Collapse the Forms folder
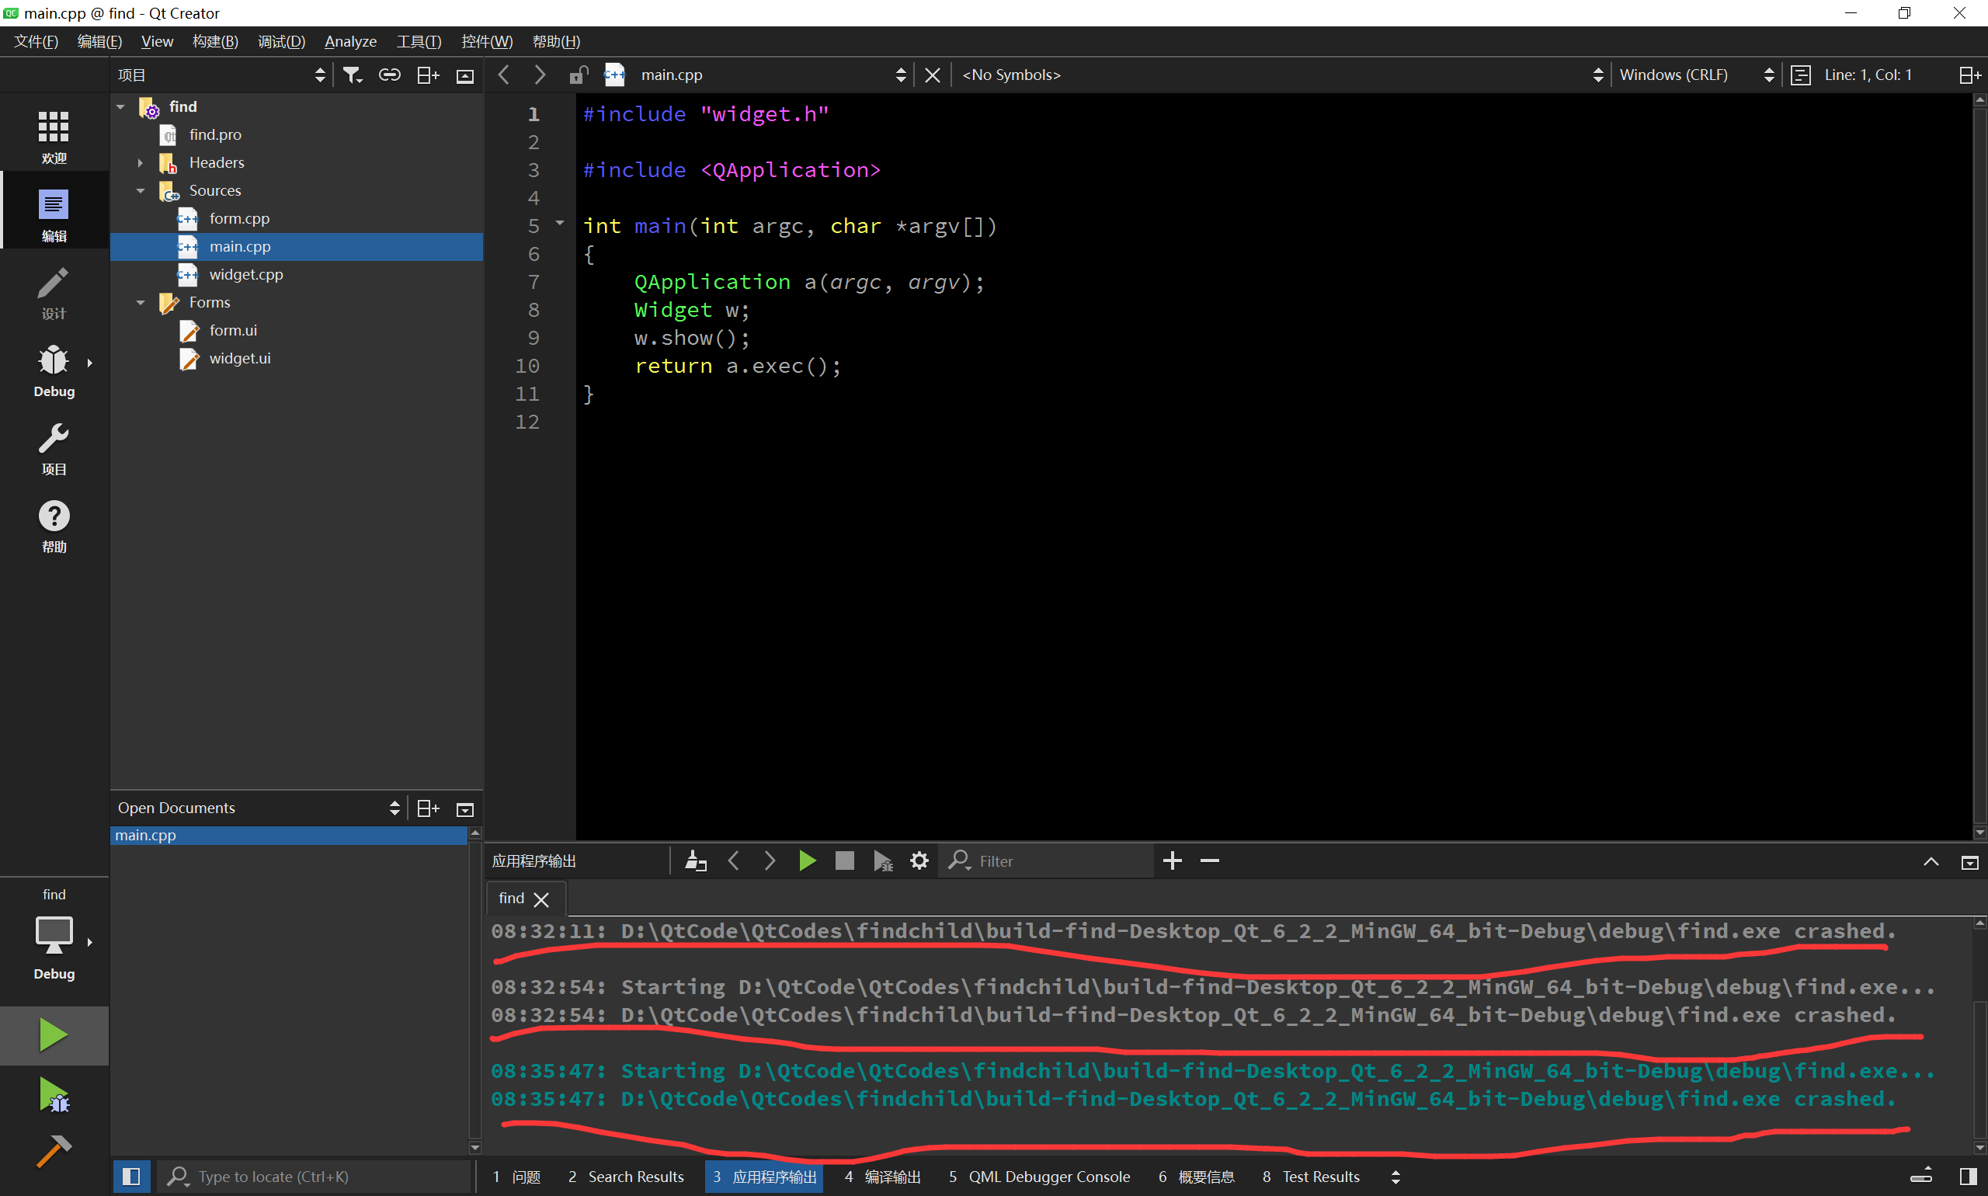This screenshot has height=1196, width=1988. tap(141, 303)
